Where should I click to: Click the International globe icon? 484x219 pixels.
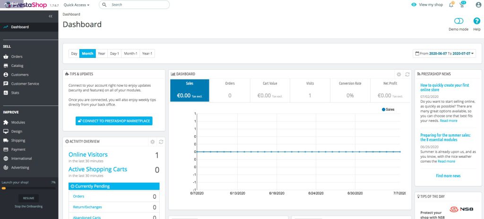click(x=6, y=159)
